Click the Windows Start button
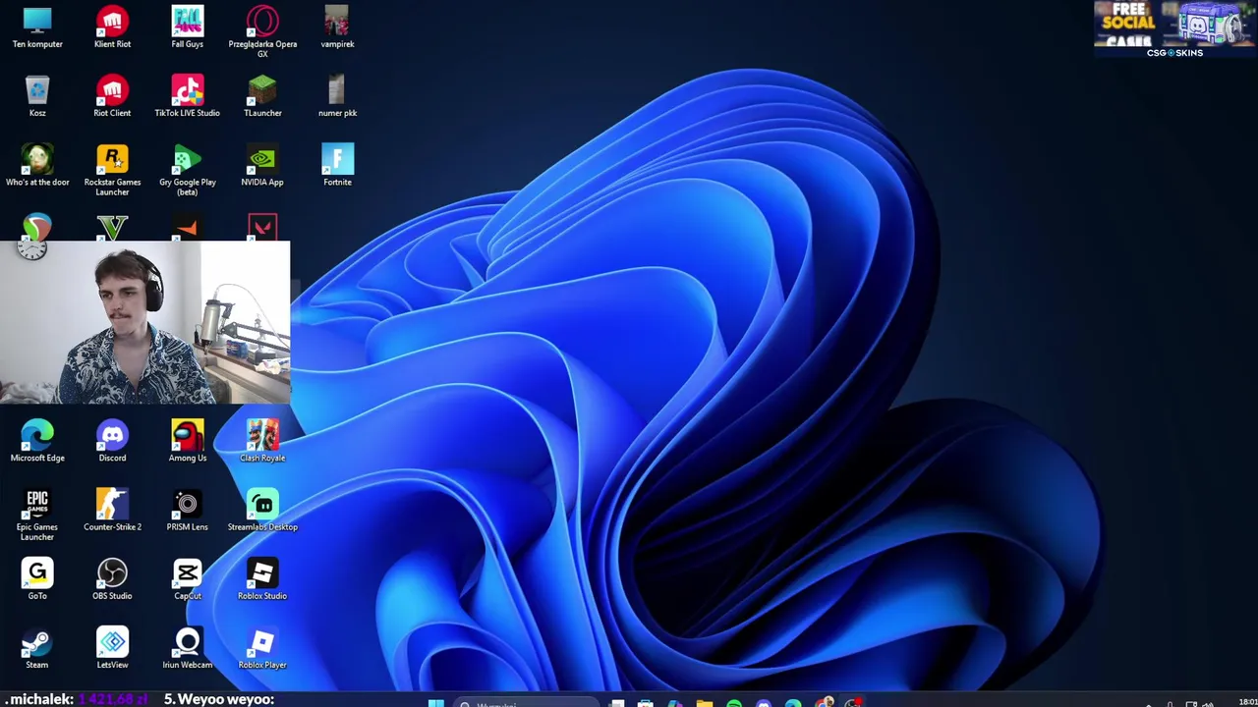The width and height of the screenshot is (1258, 707). pyautogui.click(x=435, y=702)
